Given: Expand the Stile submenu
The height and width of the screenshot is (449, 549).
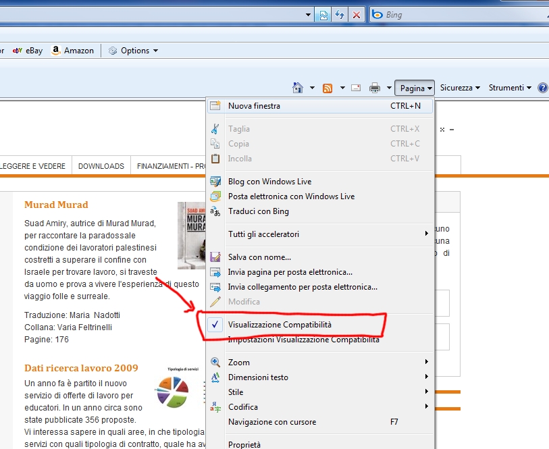Looking at the screenshot, I should pyautogui.click(x=427, y=392).
